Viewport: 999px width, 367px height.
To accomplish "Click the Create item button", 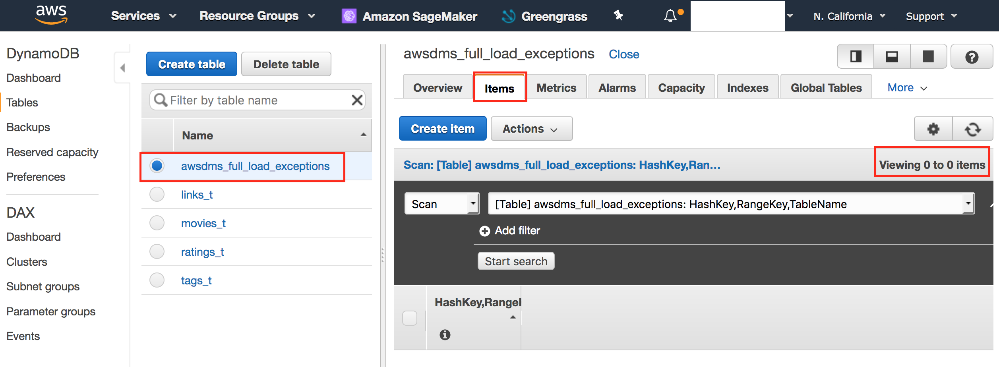I will tap(443, 129).
